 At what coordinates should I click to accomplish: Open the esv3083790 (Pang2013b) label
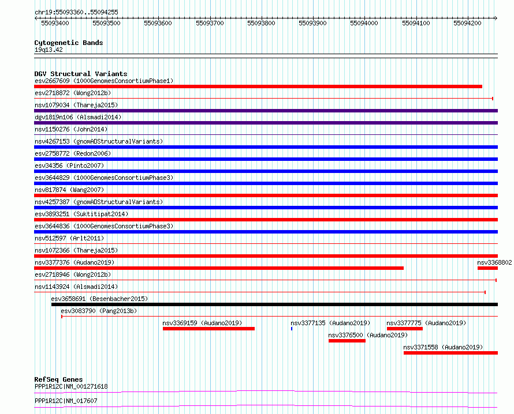coord(99,311)
